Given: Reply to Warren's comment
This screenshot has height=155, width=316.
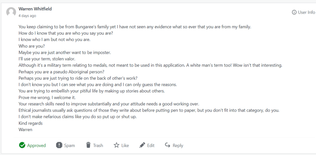Looking at the screenshot, I should pyautogui.click(x=178, y=145).
